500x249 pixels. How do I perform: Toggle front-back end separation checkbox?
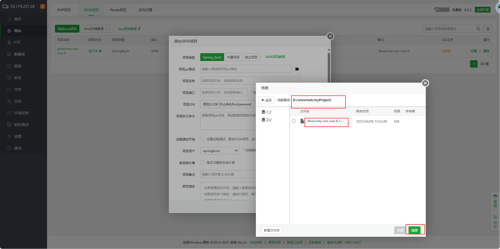click(202, 163)
